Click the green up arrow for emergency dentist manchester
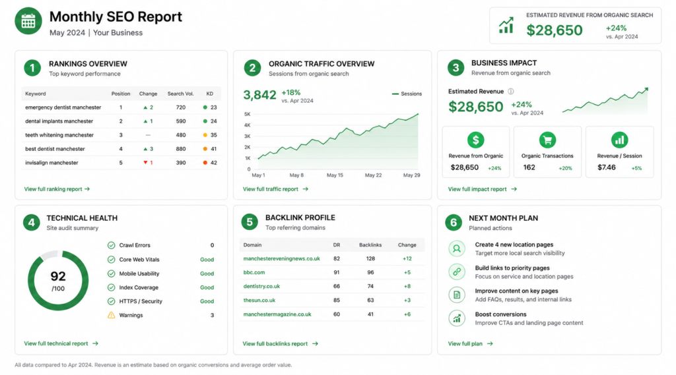This screenshot has height=375, width=676. pos(145,107)
